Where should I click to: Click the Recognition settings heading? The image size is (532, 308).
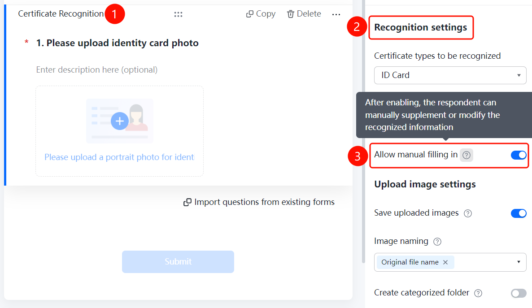tap(420, 27)
